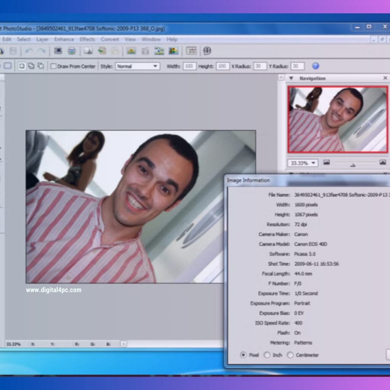Viewport: 390px width, 390px height.
Task: Select the Inch radio button
Action: (267, 355)
